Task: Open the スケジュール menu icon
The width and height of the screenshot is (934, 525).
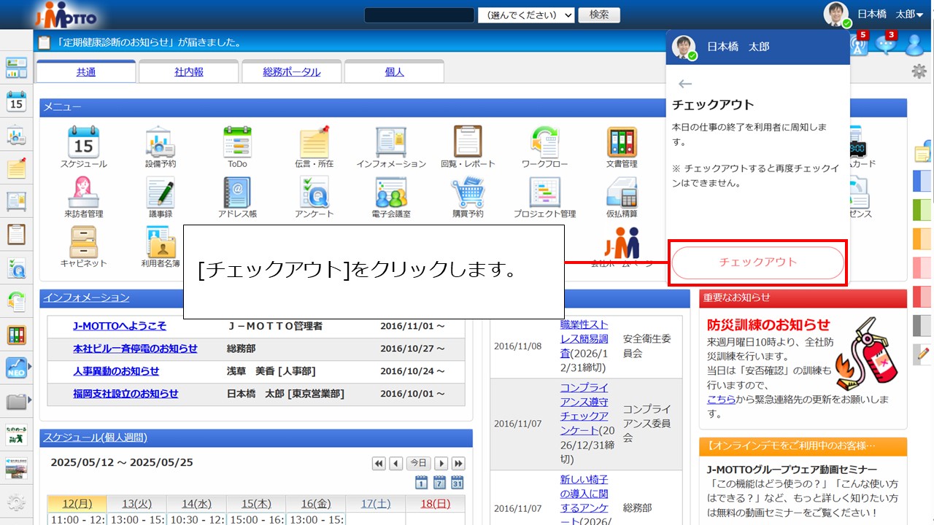Action: [x=83, y=142]
